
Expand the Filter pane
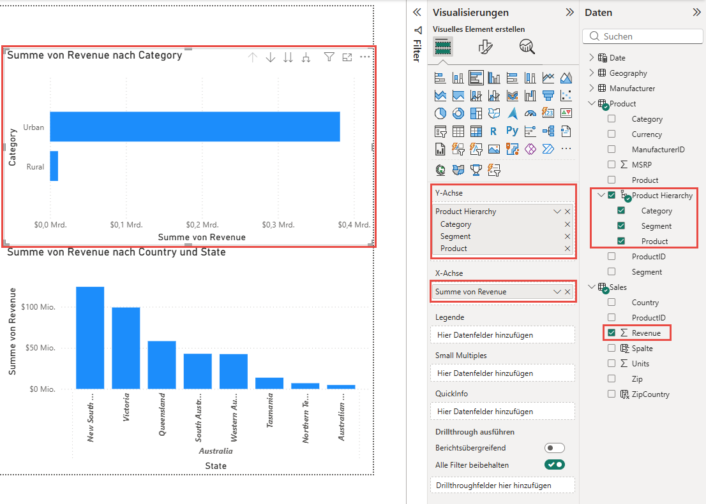coord(417,12)
